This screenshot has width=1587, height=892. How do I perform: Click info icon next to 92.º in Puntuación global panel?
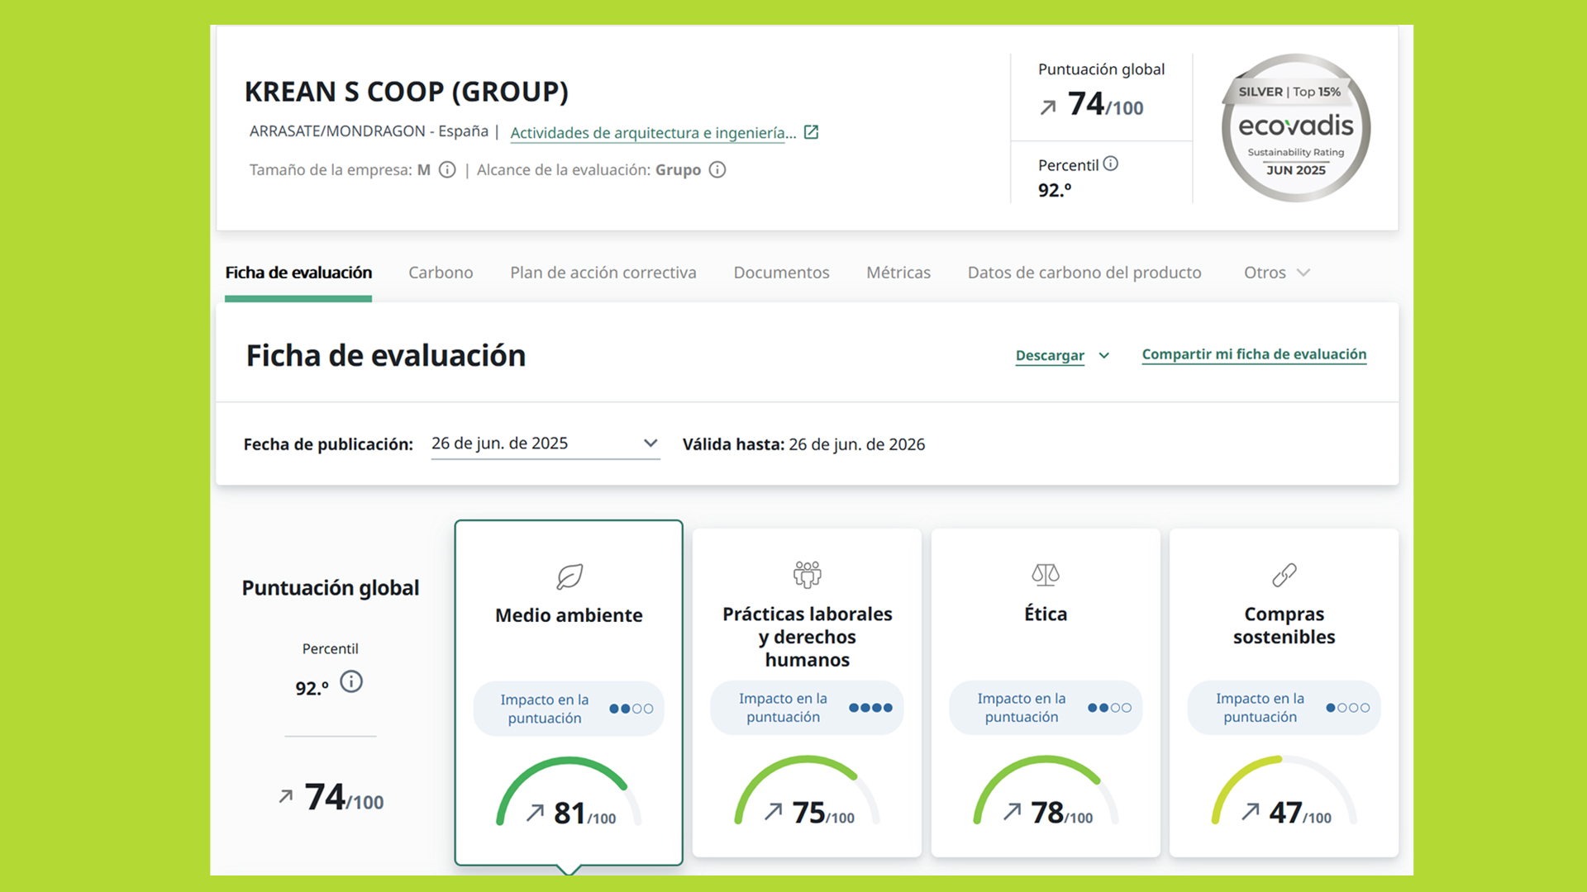pyautogui.click(x=351, y=681)
